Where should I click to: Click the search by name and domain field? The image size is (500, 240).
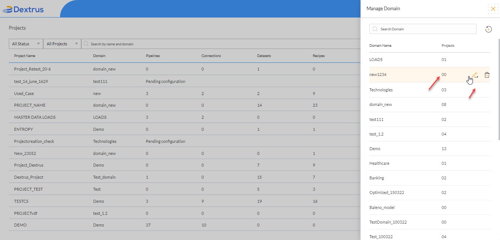click(x=221, y=44)
